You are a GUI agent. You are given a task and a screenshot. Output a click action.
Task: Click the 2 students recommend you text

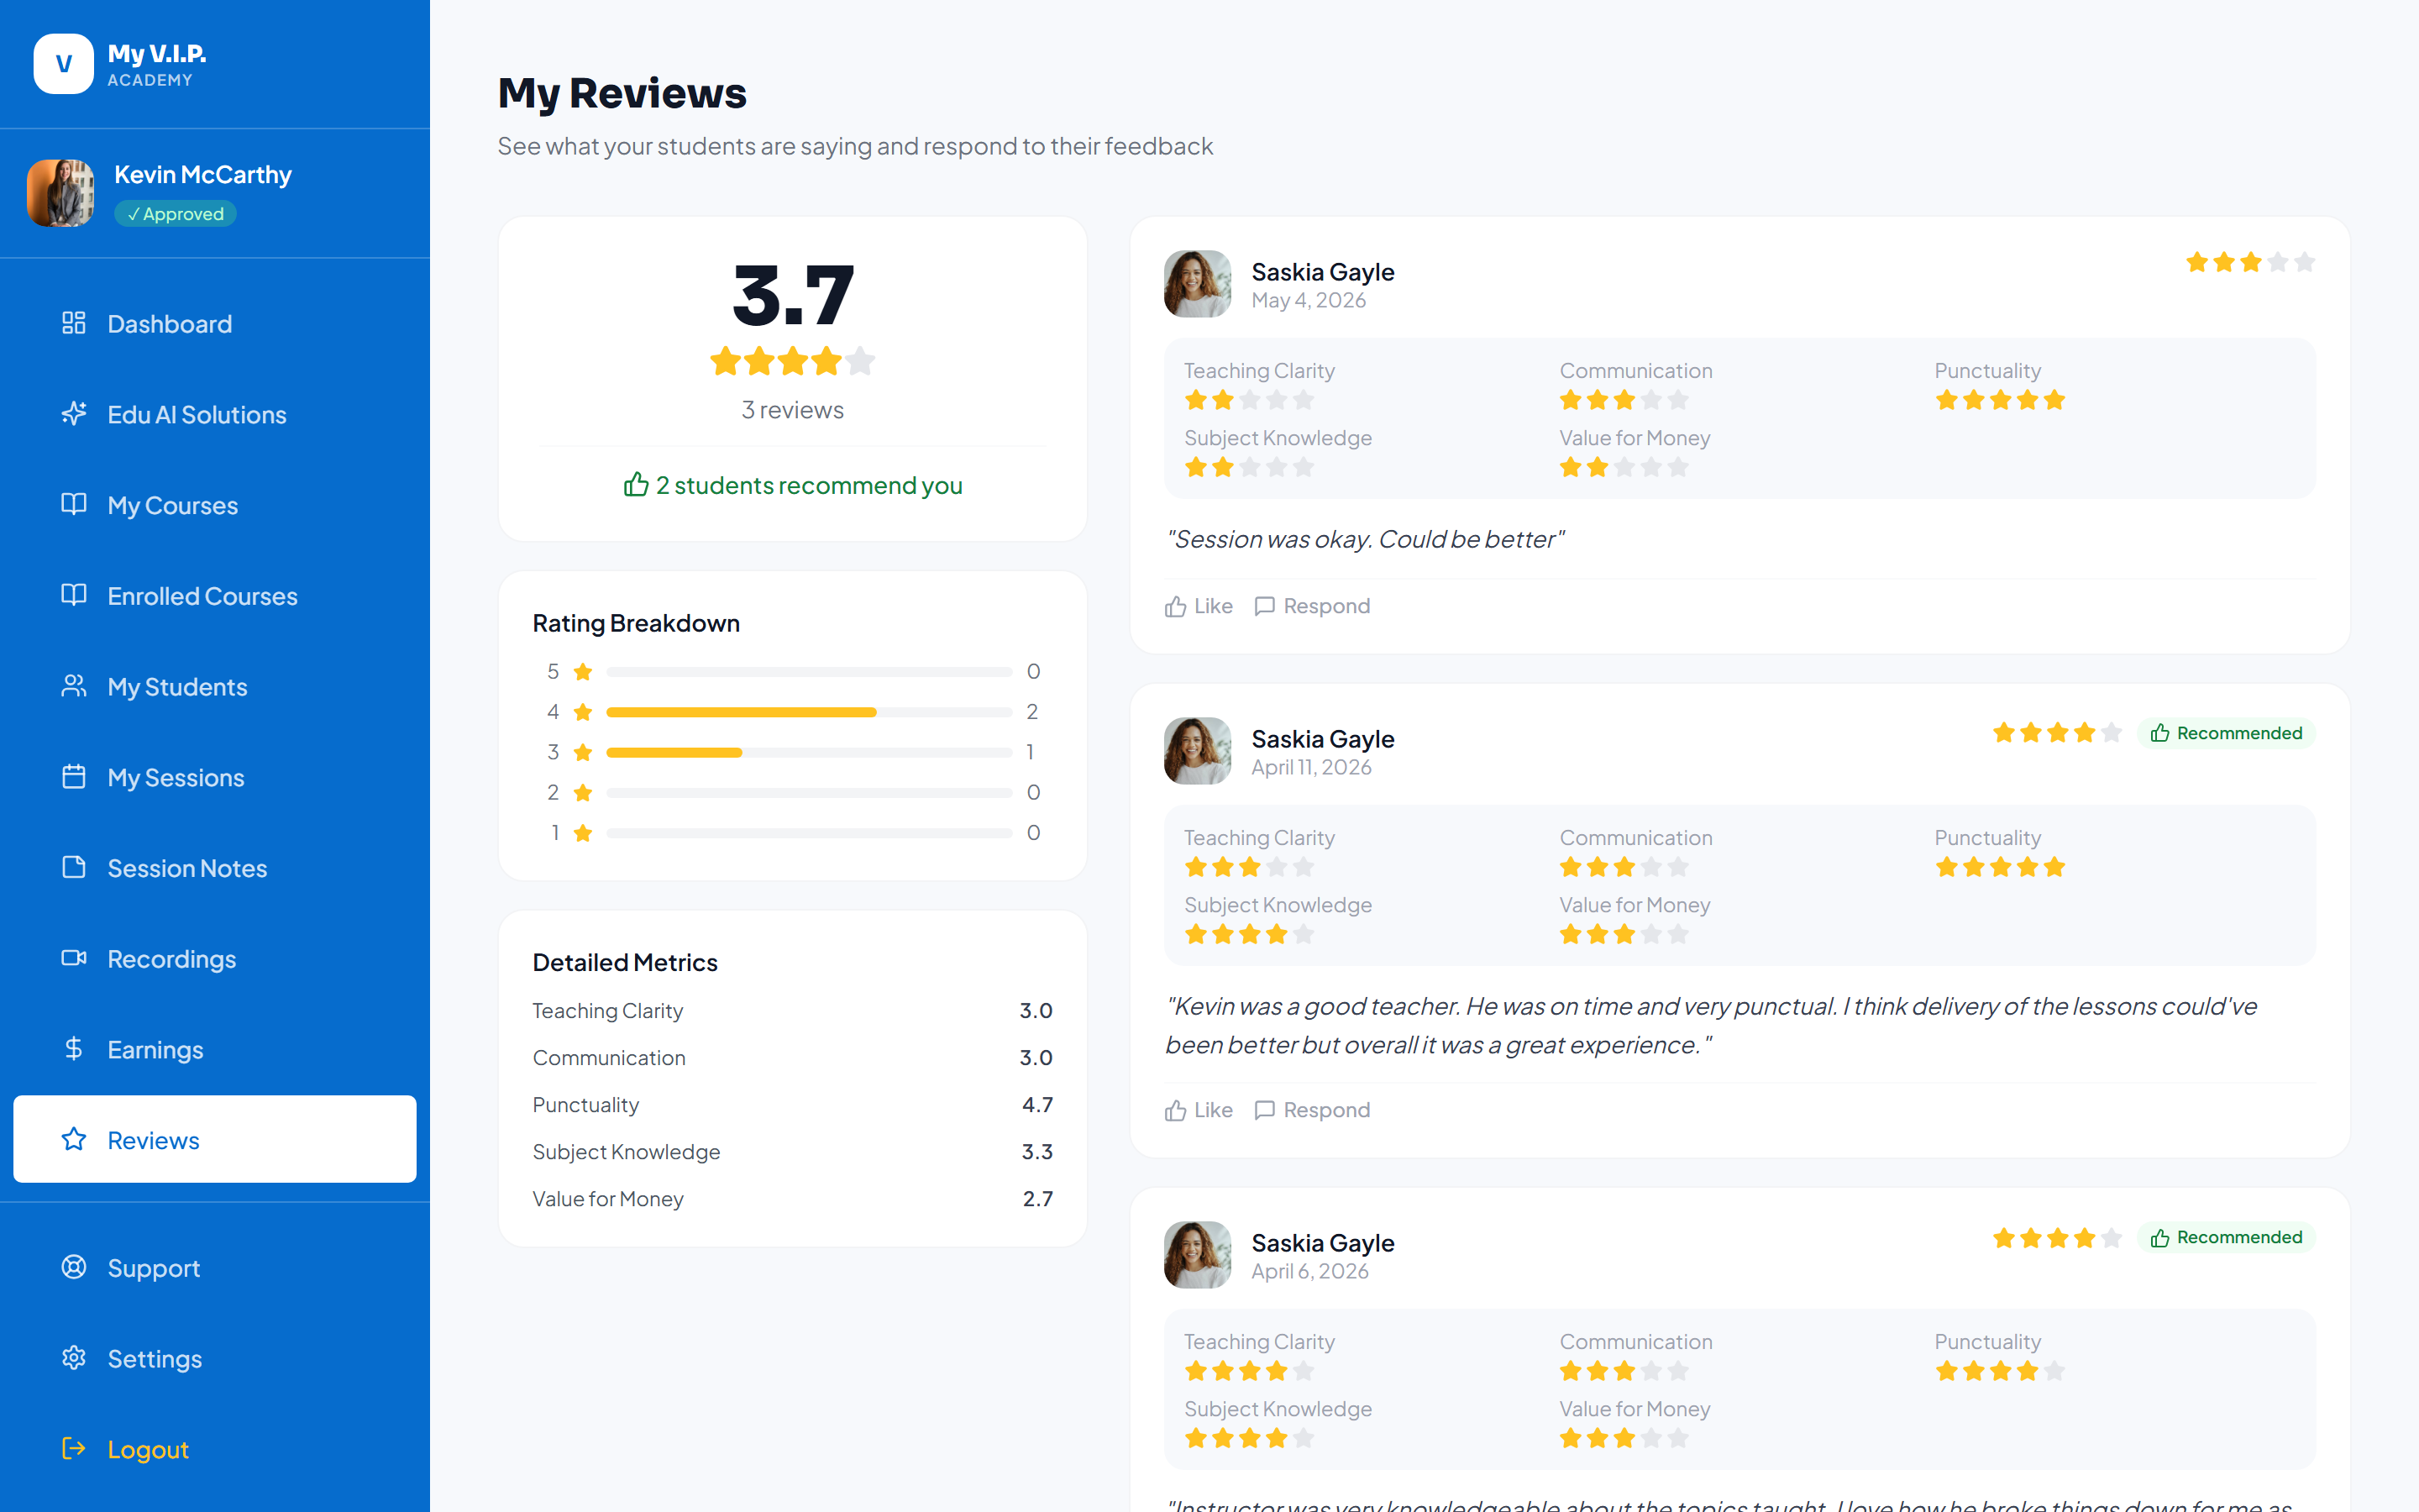pos(809,486)
